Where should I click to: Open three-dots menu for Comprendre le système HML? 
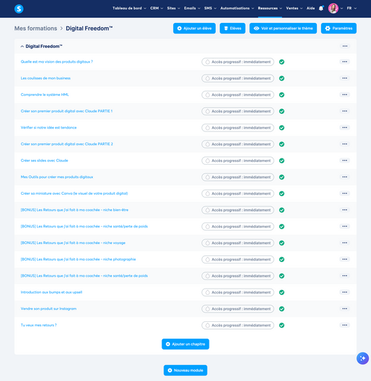[x=345, y=95]
